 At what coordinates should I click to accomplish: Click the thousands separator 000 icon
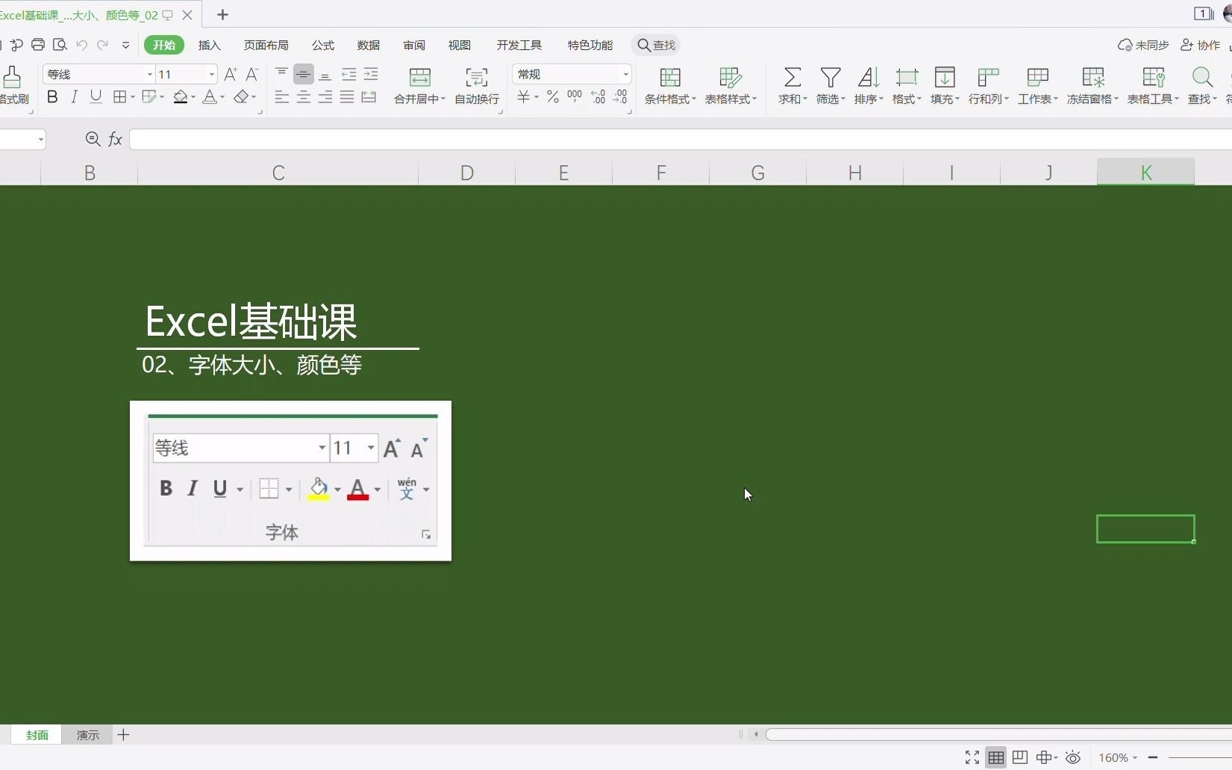(575, 97)
